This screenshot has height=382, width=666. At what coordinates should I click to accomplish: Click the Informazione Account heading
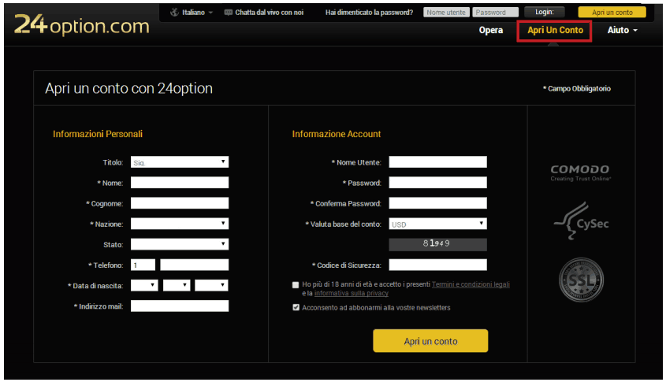[337, 134]
